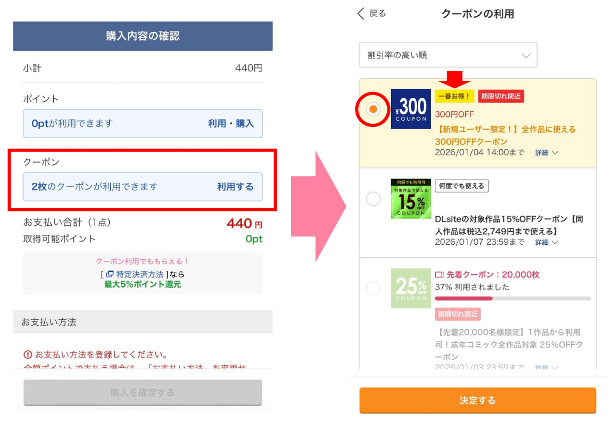
Task: Click 利用する in the coupon box
Action: click(235, 186)
